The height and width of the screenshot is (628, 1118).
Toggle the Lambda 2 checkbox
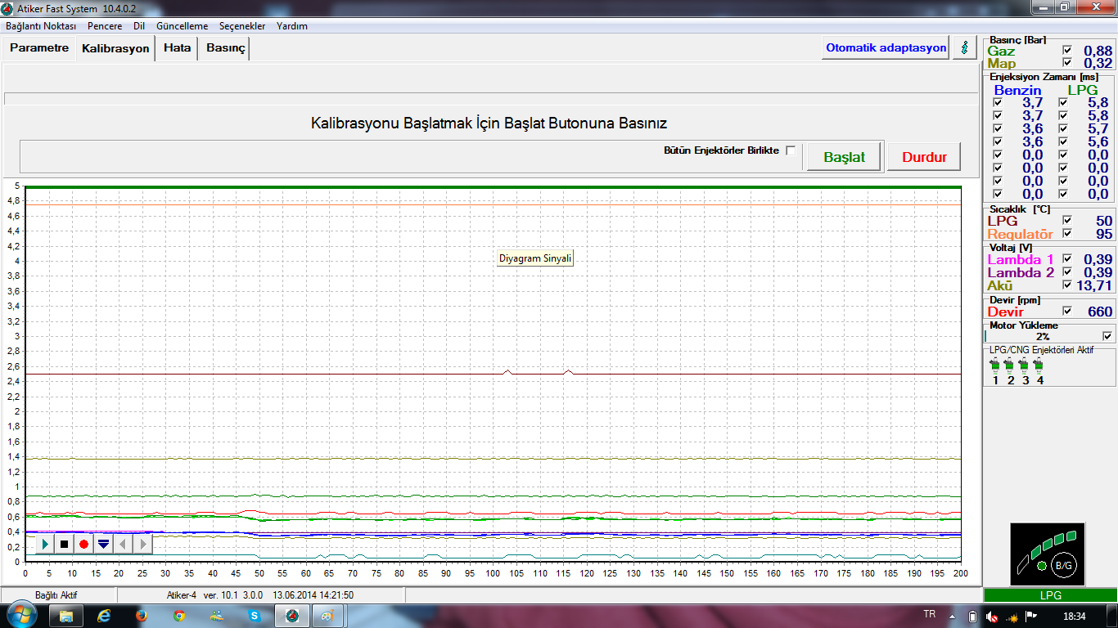[1066, 272]
